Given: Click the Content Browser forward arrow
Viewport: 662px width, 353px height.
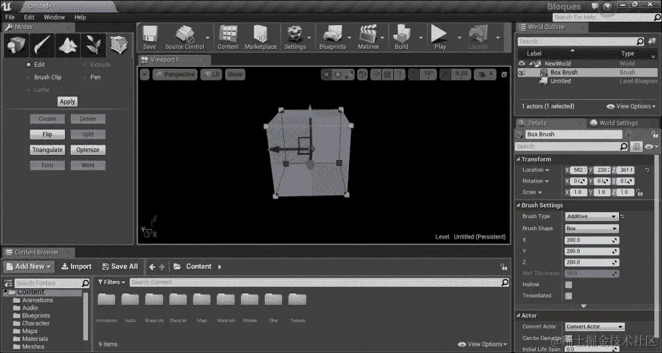Looking at the screenshot, I should 162,267.
